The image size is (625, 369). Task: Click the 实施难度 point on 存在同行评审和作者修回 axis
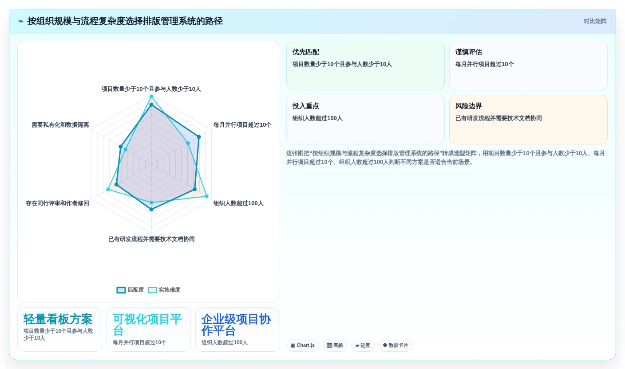pos(108,190)
